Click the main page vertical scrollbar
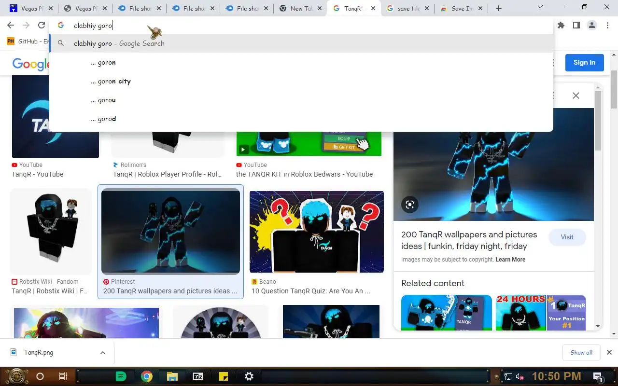This screenshot has height=386, width=618. 614,90
